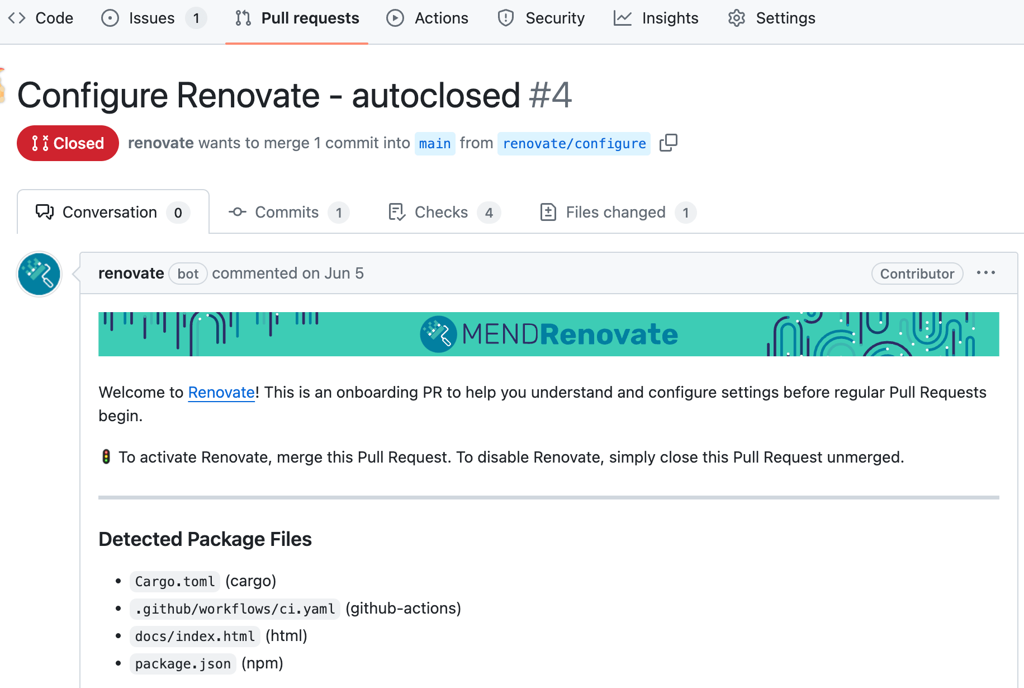Open the Security tab
Viewport: 1024px width, 688px height.
click(x=541, y=18)
